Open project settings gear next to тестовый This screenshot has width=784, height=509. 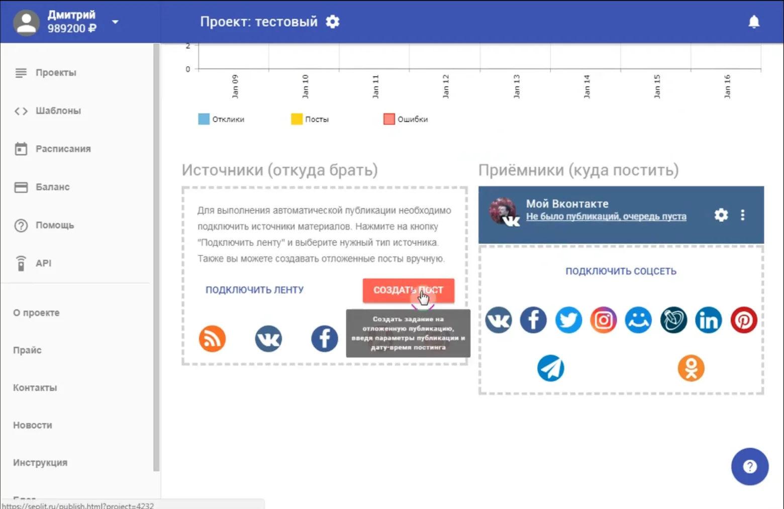pyautogui.click(x=333, y=22)
